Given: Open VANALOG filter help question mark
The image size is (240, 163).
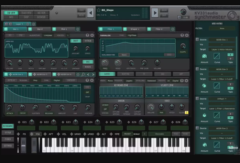Looking at the screenshot, I should (x=182, y=35).
